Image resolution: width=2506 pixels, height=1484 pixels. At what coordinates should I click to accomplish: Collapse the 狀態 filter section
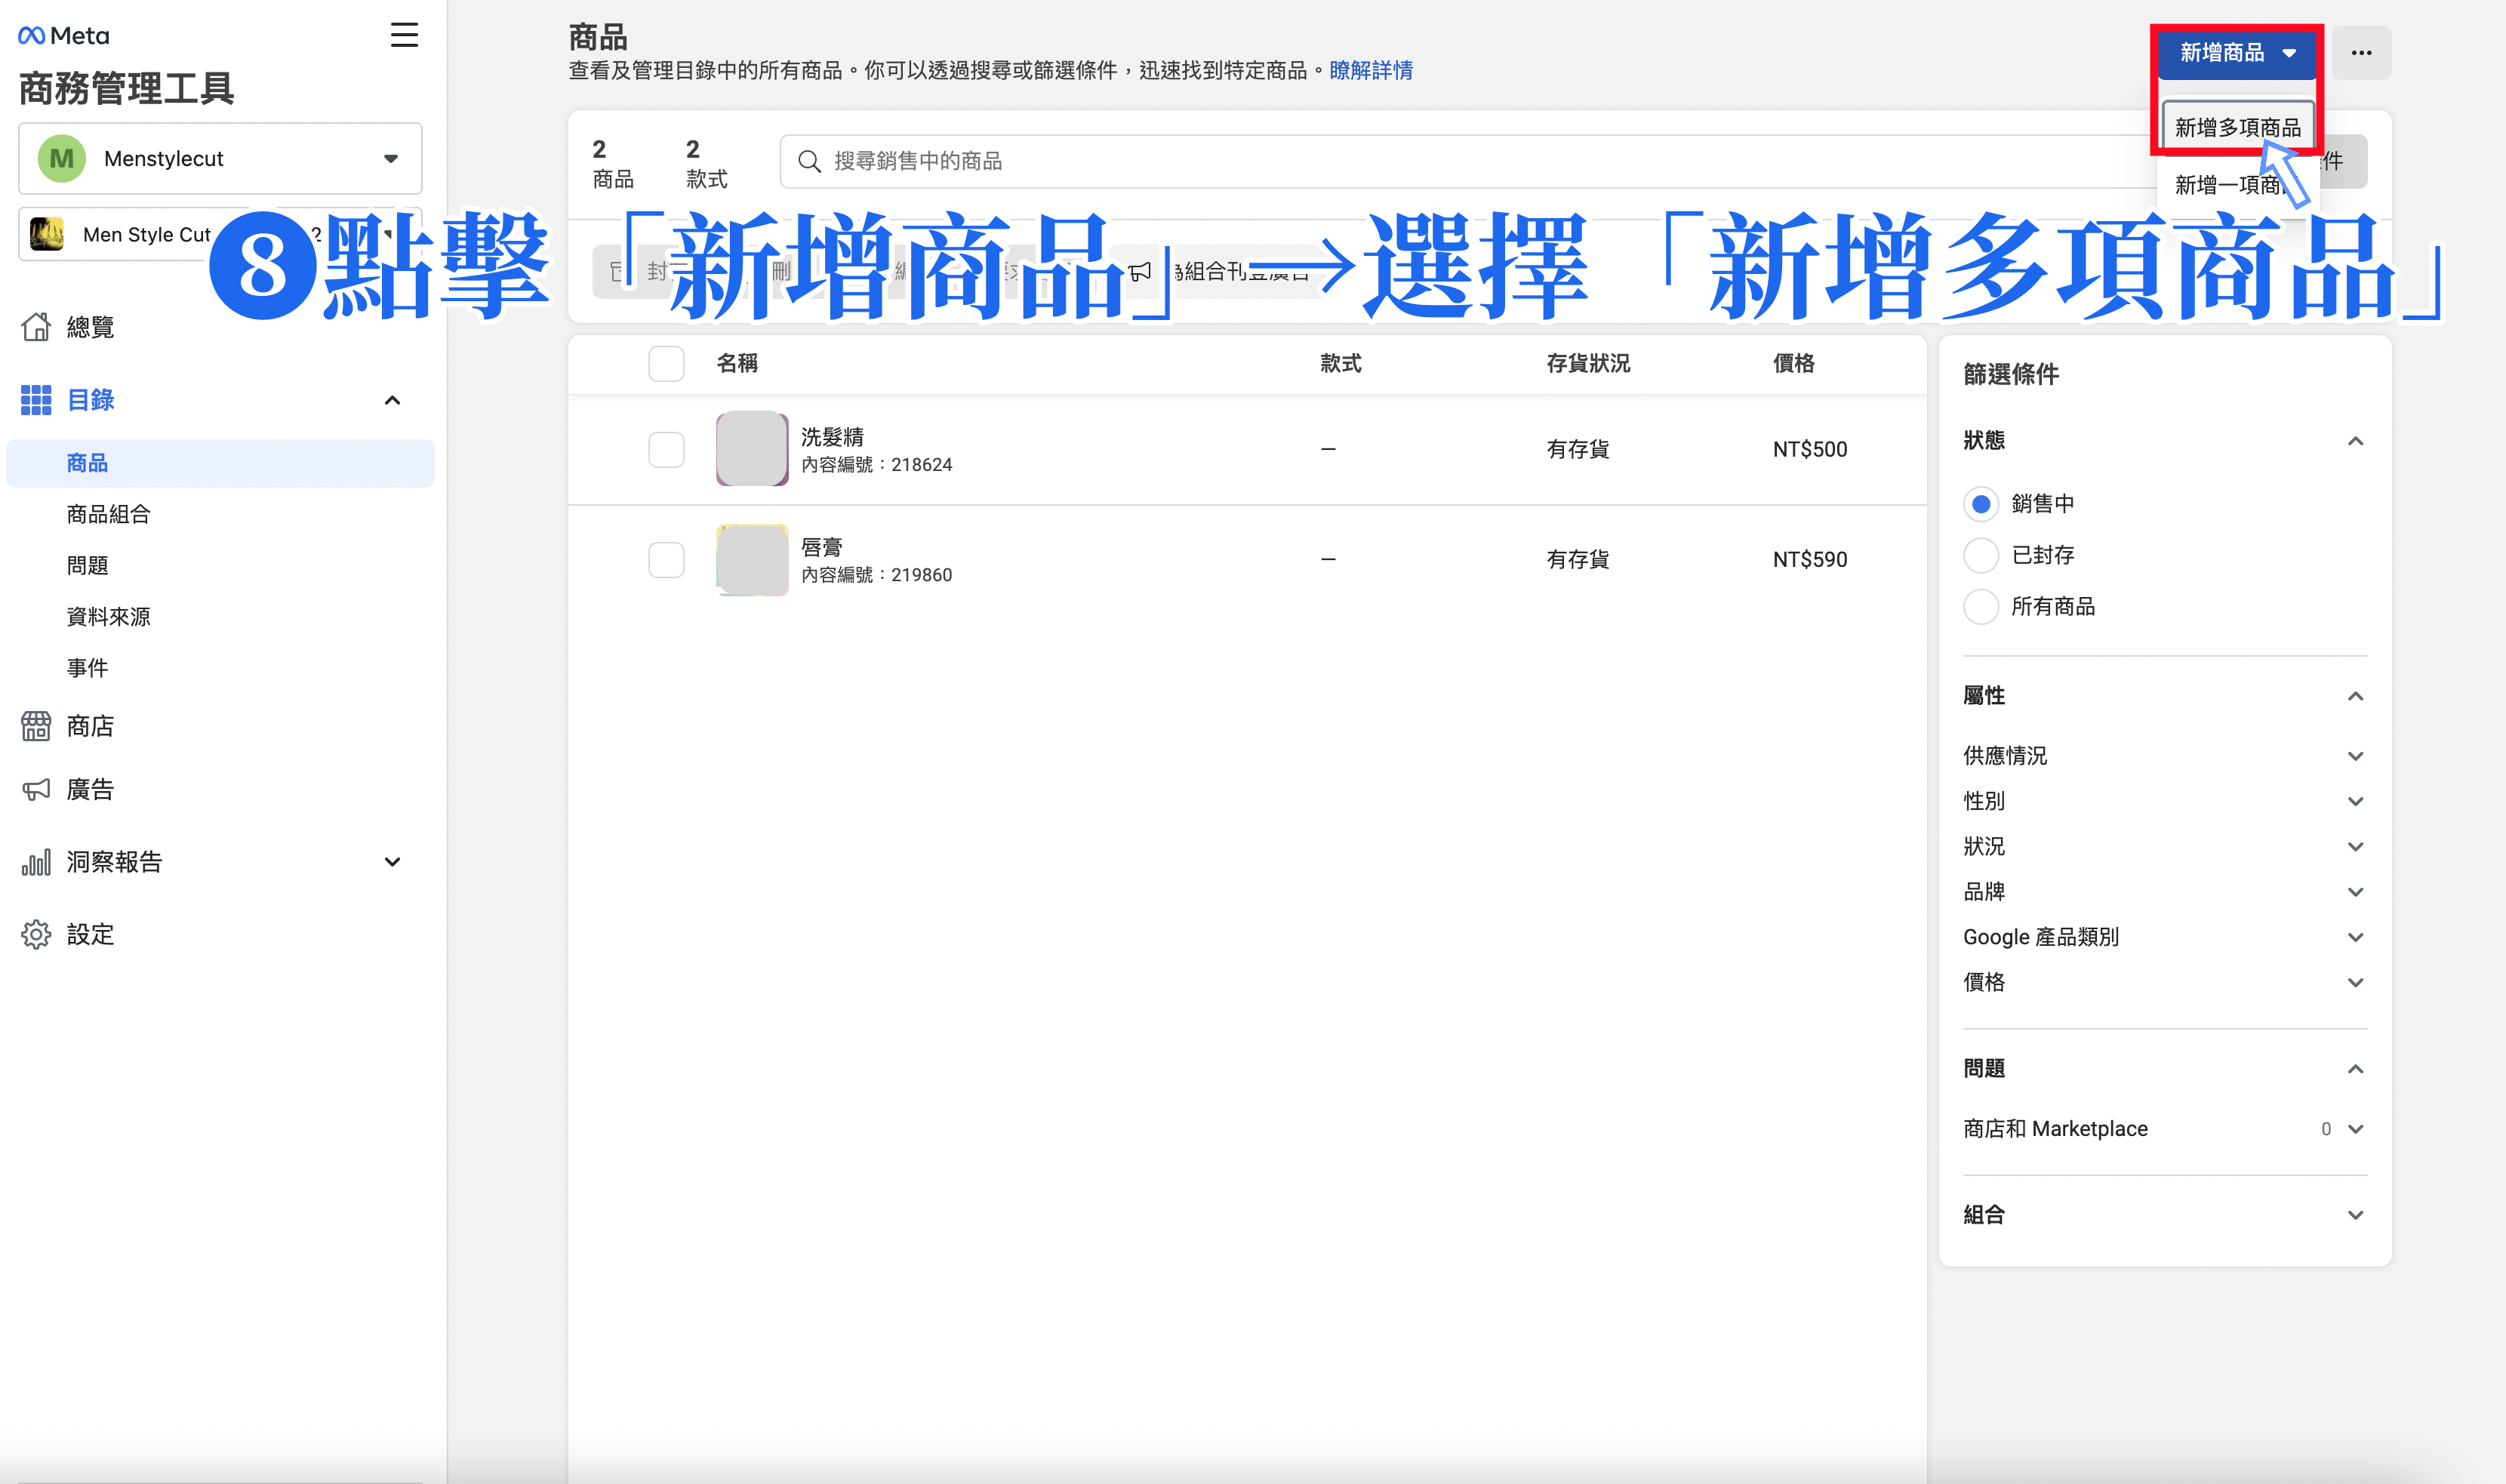click(2355, 441)
